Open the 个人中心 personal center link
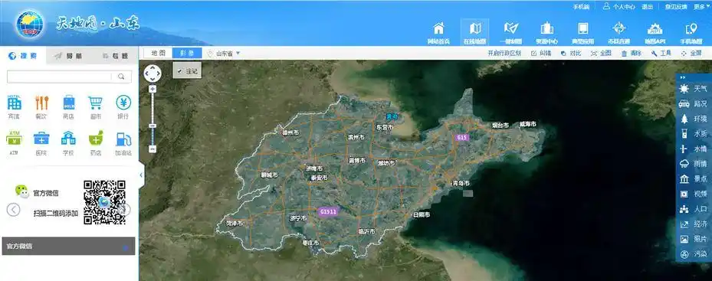 pos(618,7)
